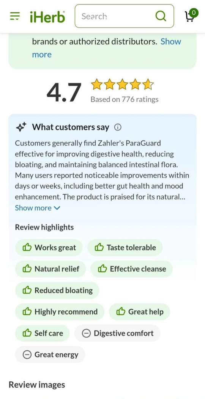This screenshot has height=399, width=205.
Task: Click the info icon beside What customers say
Action: click(x=117, y=127)
